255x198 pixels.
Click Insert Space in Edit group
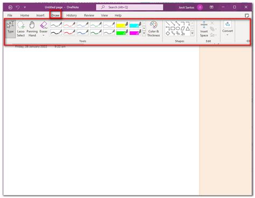pos(204,29)
